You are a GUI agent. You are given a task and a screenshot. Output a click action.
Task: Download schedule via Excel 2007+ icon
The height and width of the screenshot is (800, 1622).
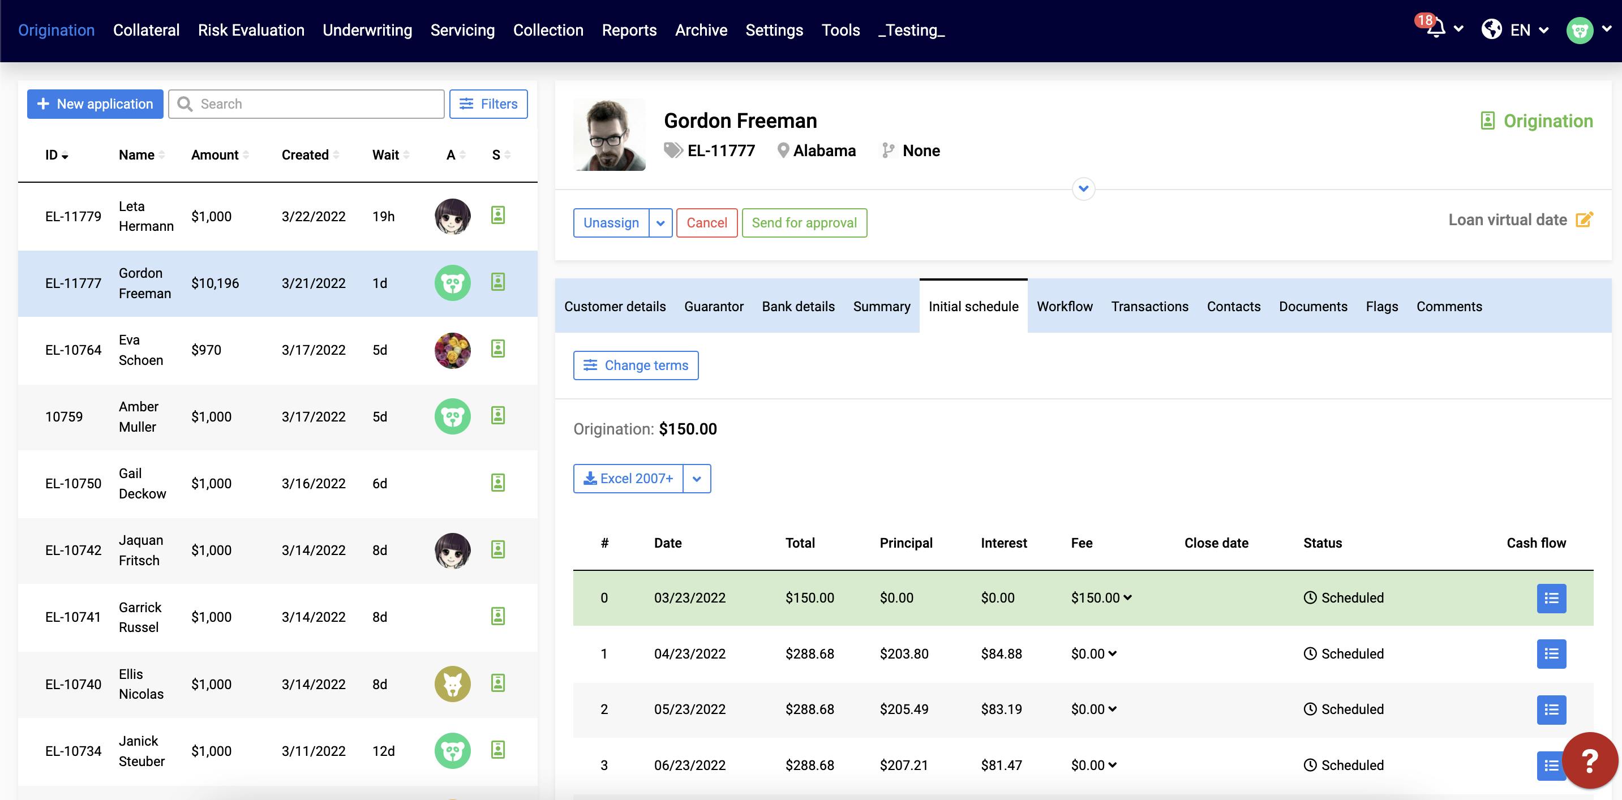[x=590, y=479]
